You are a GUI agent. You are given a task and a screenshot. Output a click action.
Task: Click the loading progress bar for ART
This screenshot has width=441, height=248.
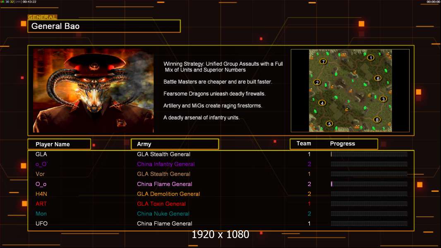369,204
